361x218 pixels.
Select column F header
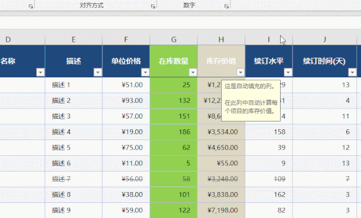(126, 40)
